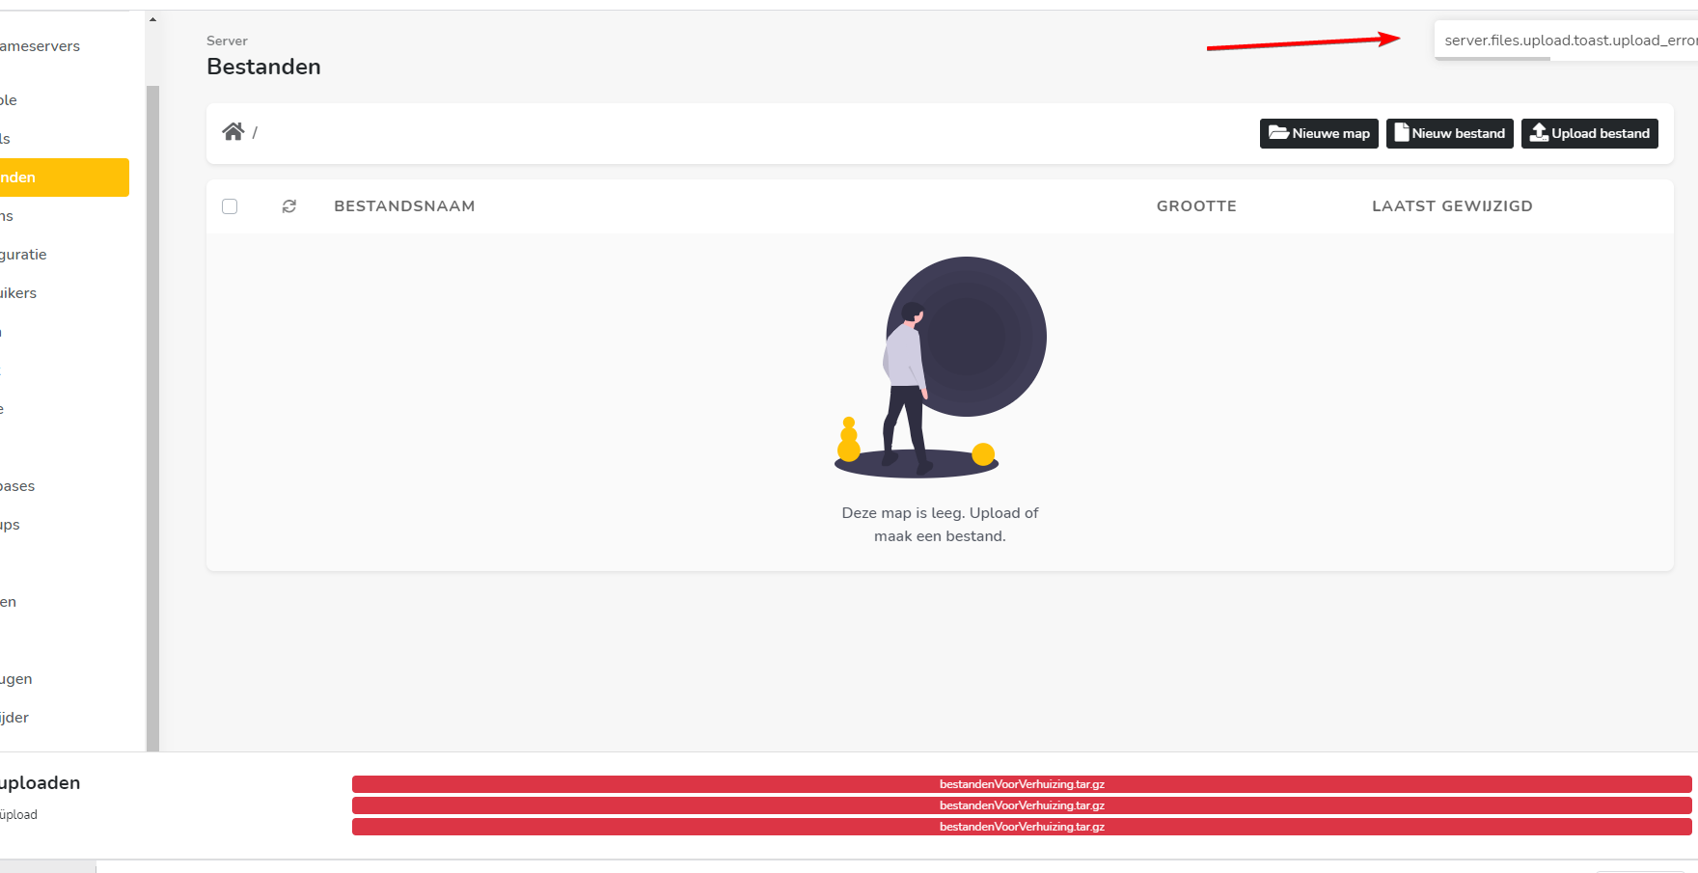Open the sidebar item ending in 'uikers'
The image size is (1698, 873).
tap(19, 293)
